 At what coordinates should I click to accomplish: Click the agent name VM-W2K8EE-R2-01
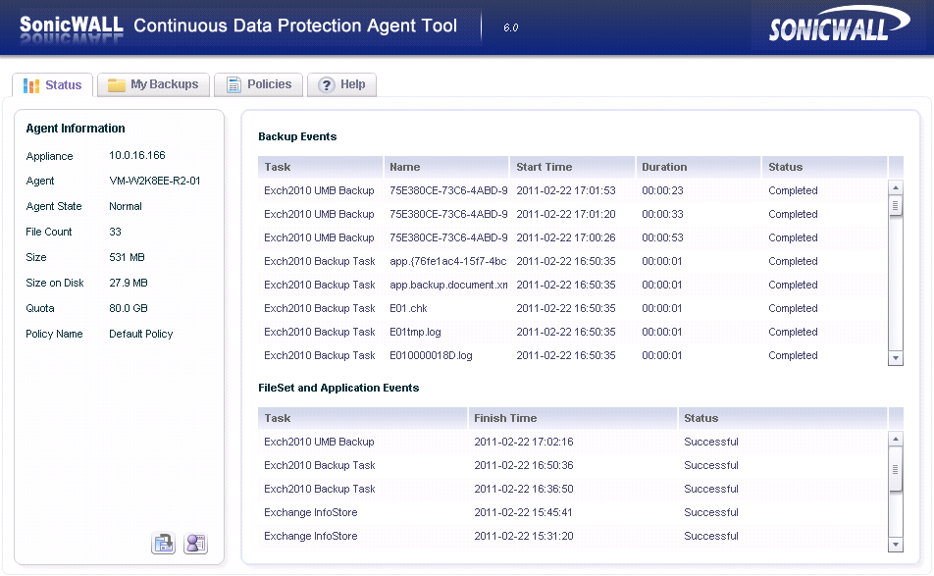pyautogui.click(x=155, y=182)
